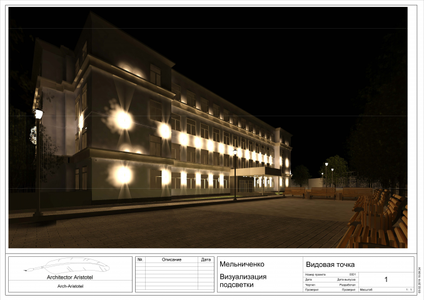Click the 'Дата выпуска' value
The image size is (424, 300).
pyautogui.click(x=346, y=280)
